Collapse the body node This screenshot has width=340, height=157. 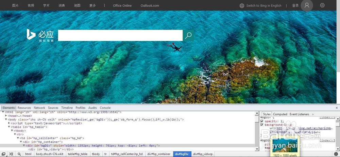6,119
